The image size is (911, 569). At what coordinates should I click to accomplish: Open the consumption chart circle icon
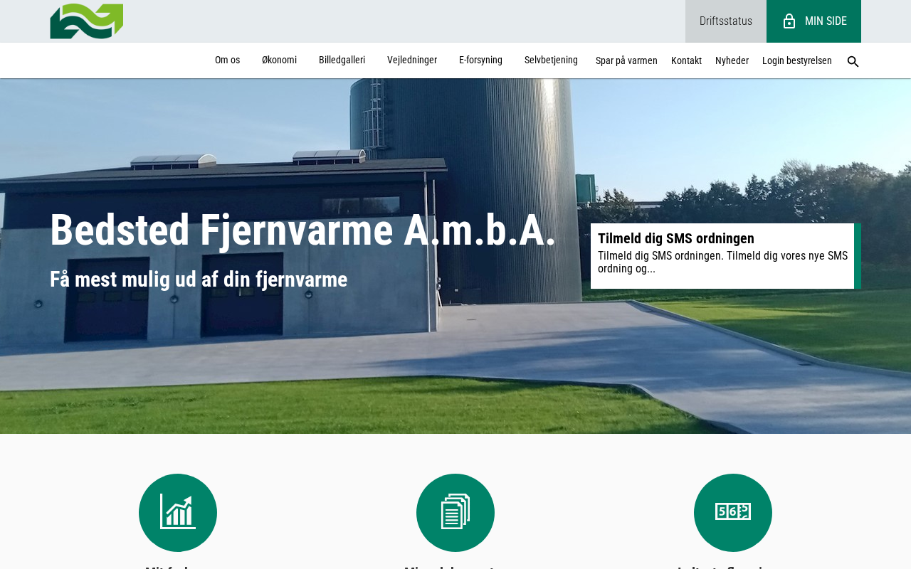pos(178,513)
